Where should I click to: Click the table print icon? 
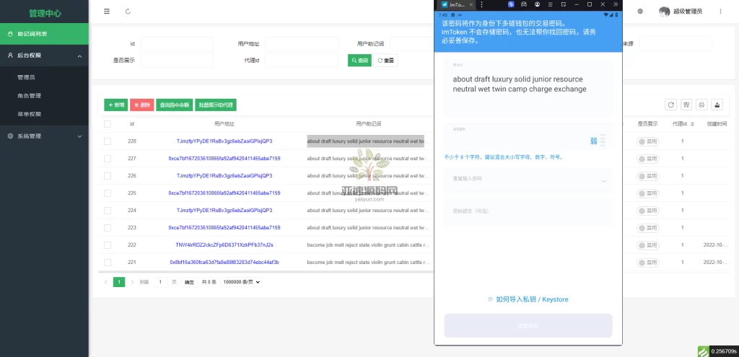pyautogui.click(x=701, y=105)
